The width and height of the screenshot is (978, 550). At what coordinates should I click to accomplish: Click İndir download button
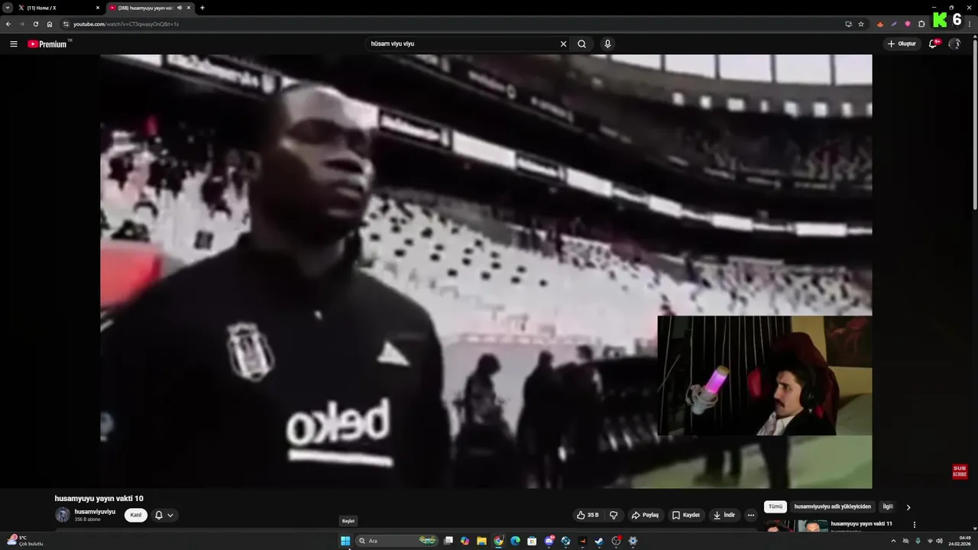(724, 515)
